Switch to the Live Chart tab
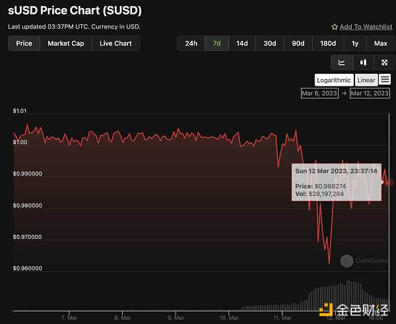Screen dimensions: 396x324 (115, 44)
